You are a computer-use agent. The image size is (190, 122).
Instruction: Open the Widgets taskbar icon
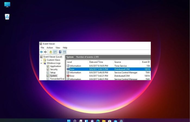(x=86, y=121)
